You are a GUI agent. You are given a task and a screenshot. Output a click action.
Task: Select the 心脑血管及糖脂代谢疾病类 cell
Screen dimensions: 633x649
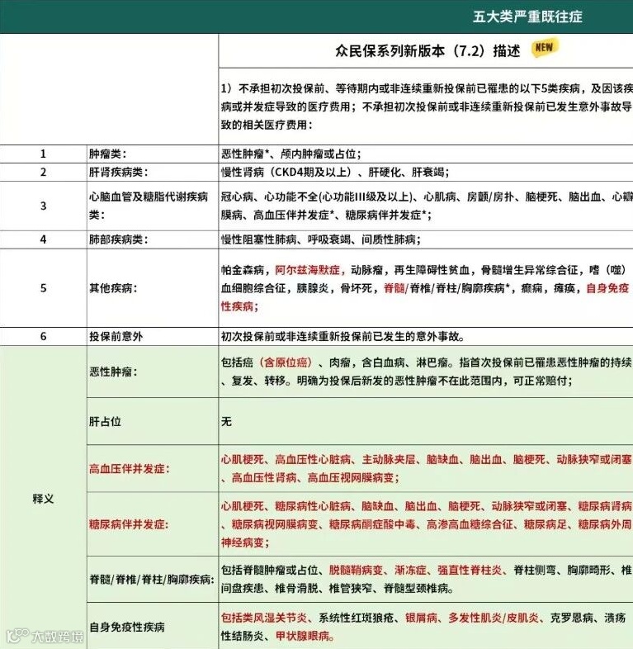pos(153,206)
